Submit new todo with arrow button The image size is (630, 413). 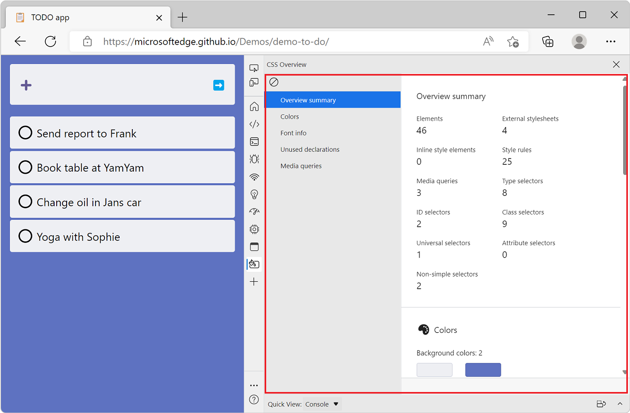click(x=218, y=85)
